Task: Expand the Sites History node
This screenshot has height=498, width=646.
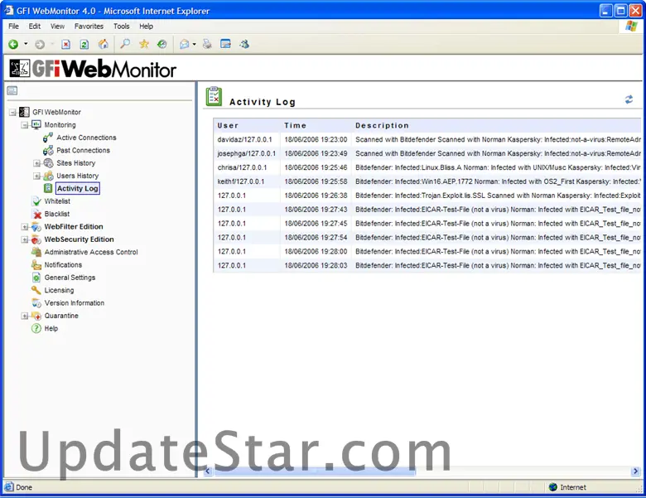Action: tap(36, 163)
